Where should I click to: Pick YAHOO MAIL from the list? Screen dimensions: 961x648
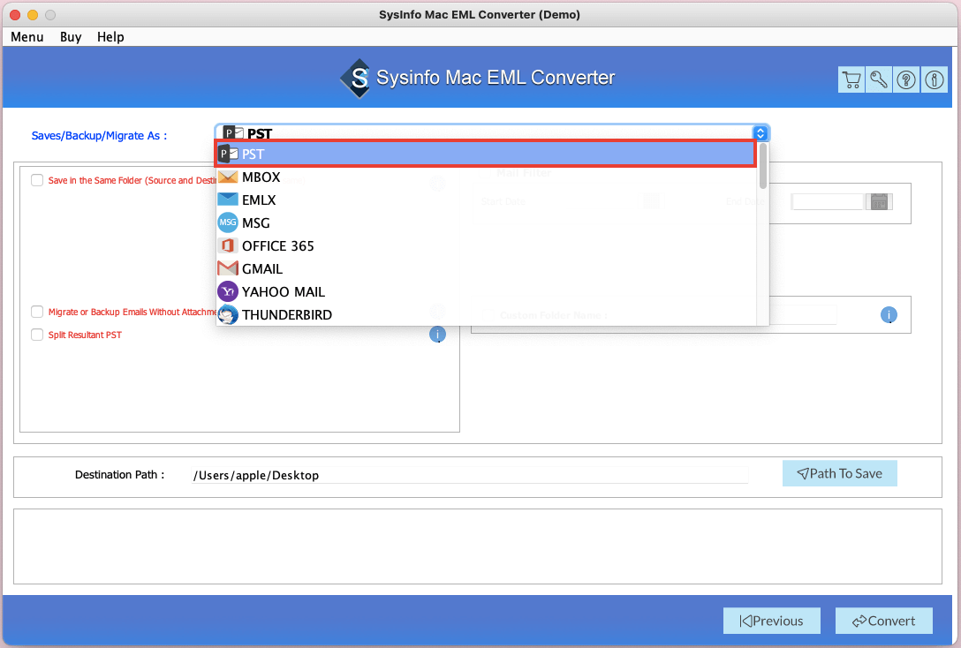[487, 291]
